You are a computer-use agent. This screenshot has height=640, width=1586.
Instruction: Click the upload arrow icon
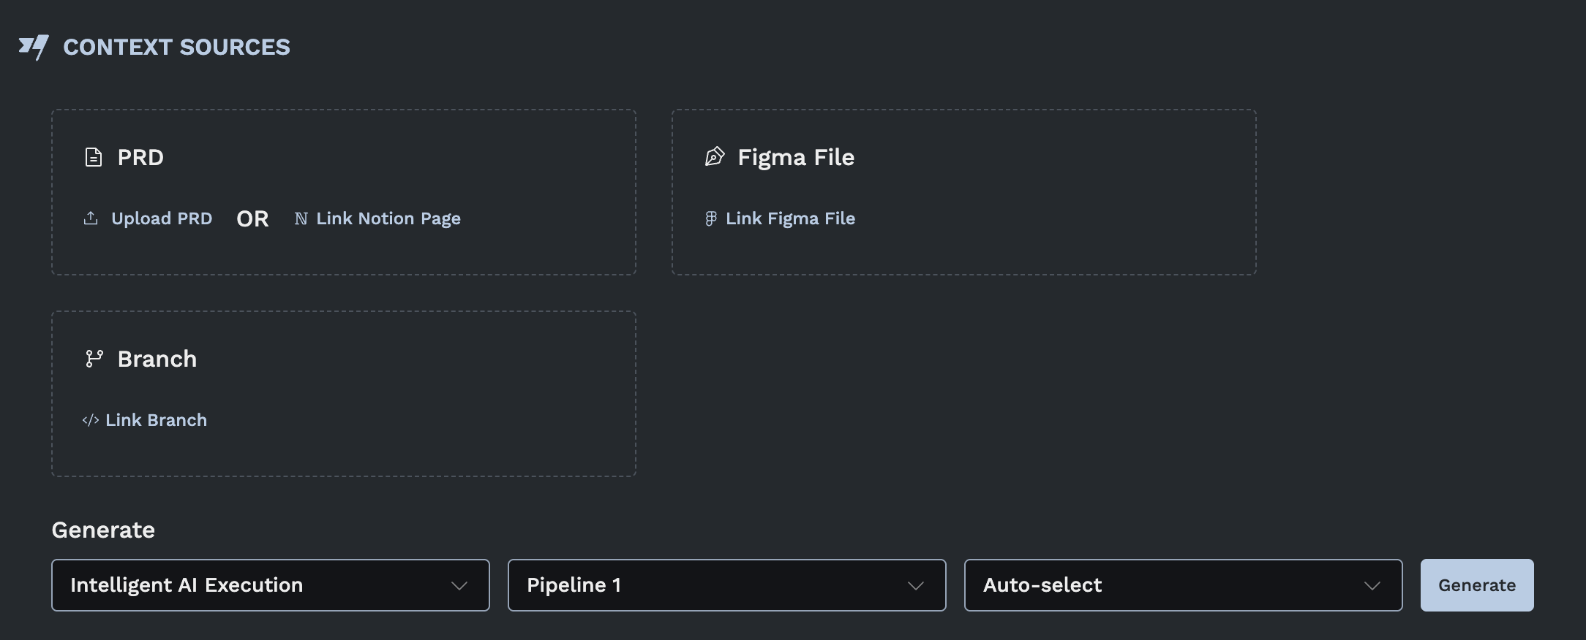(x=91, y=218)
